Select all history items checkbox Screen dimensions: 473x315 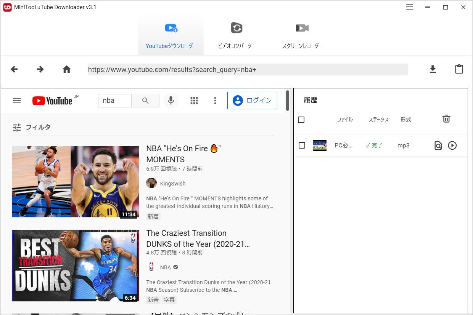(301, 120)
